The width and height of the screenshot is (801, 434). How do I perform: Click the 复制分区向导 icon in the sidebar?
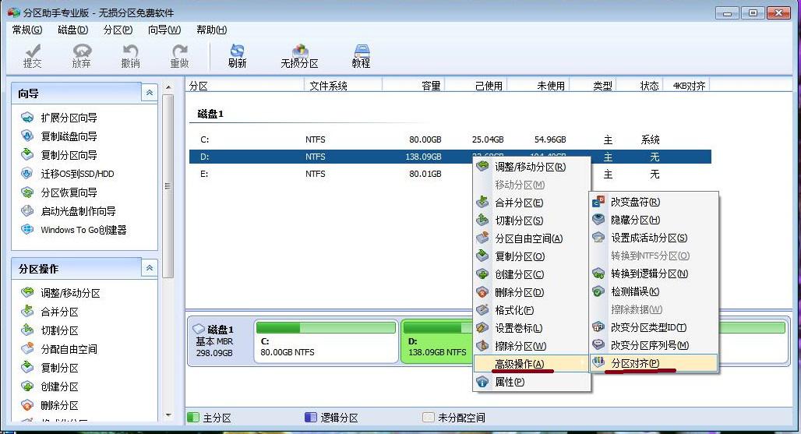(x=27, y=154)
